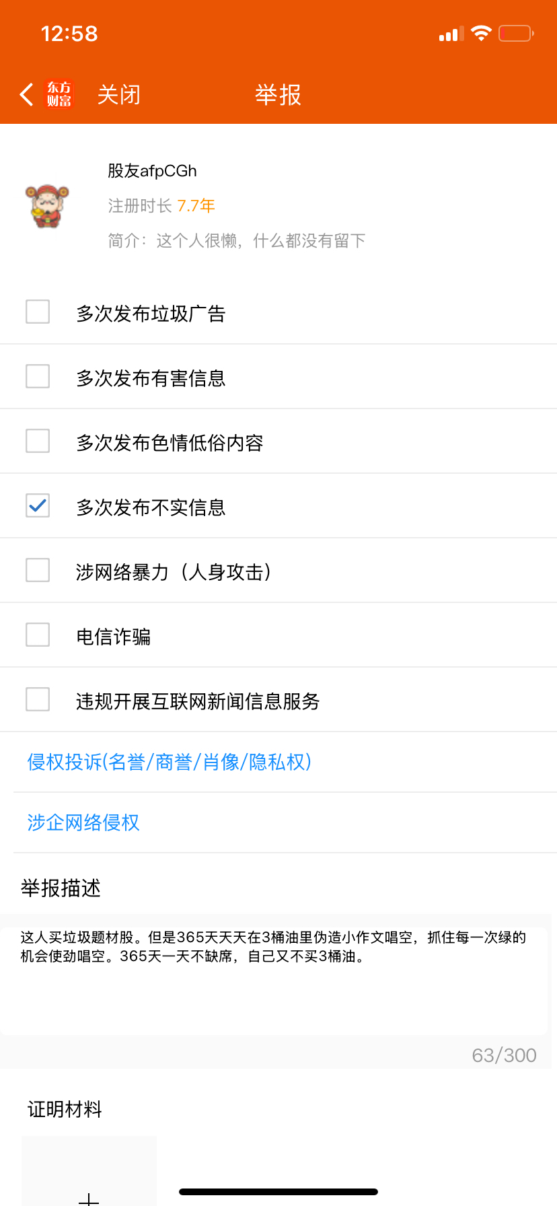Tap username 股友afpCGh
The image size is (557, 1206).
[152, 171]
